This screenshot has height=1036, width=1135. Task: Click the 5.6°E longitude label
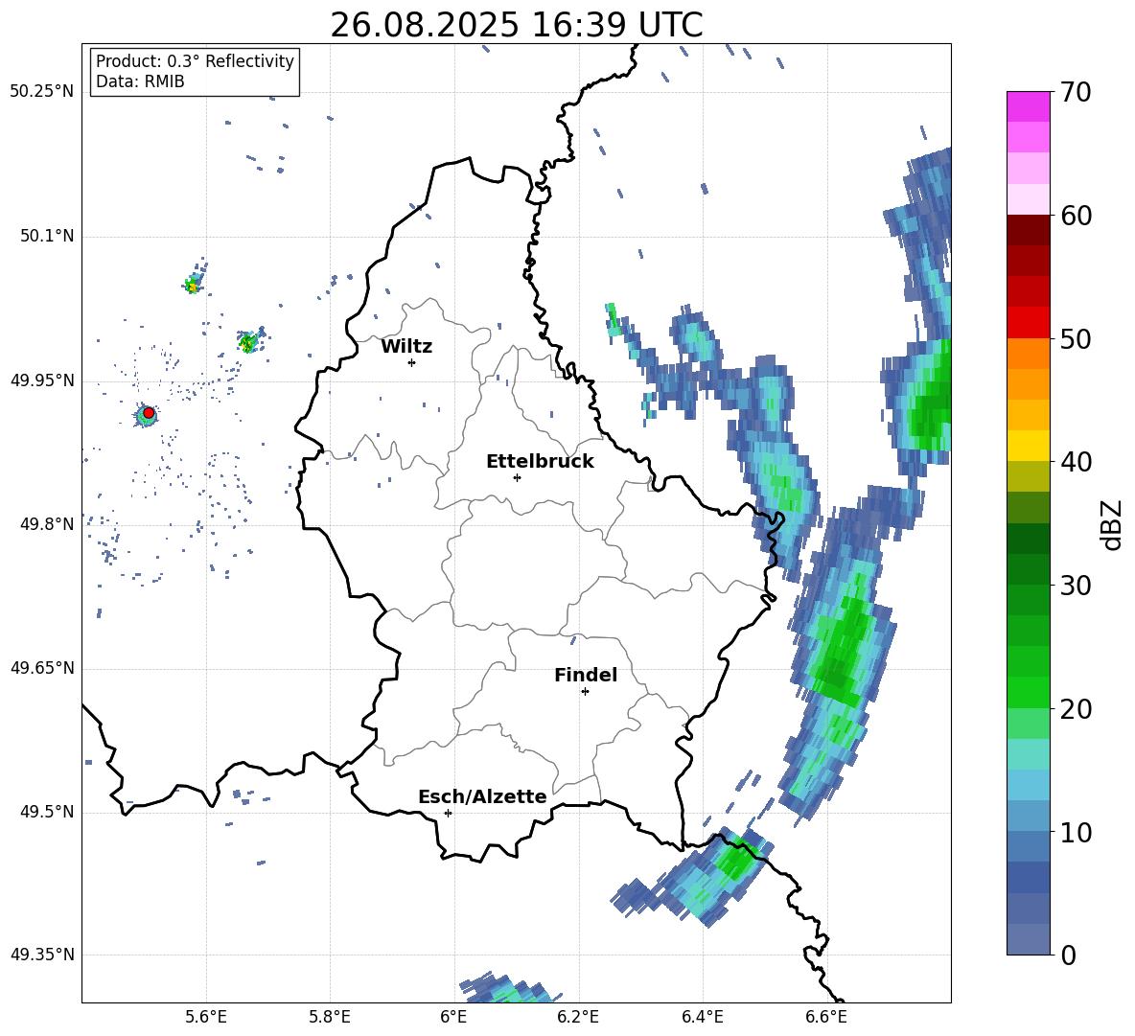(x=206, y=1017)
